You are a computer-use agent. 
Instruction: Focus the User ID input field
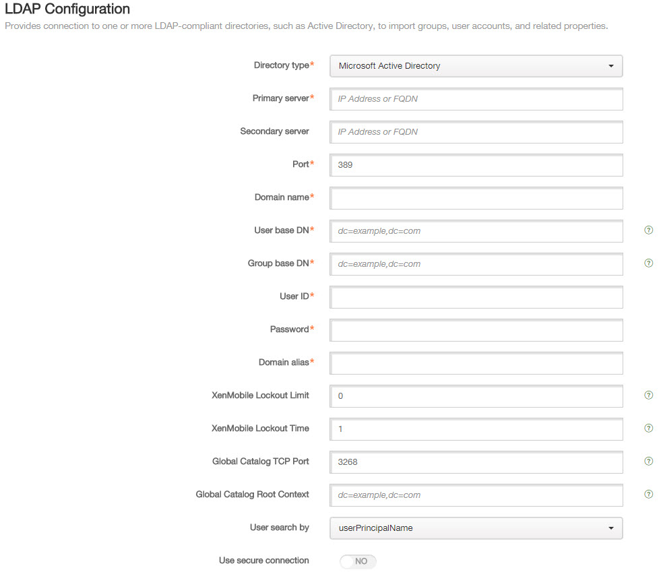coord(476,297)
